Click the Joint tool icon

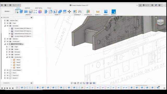pyautogui.click(x=80, y=11)
